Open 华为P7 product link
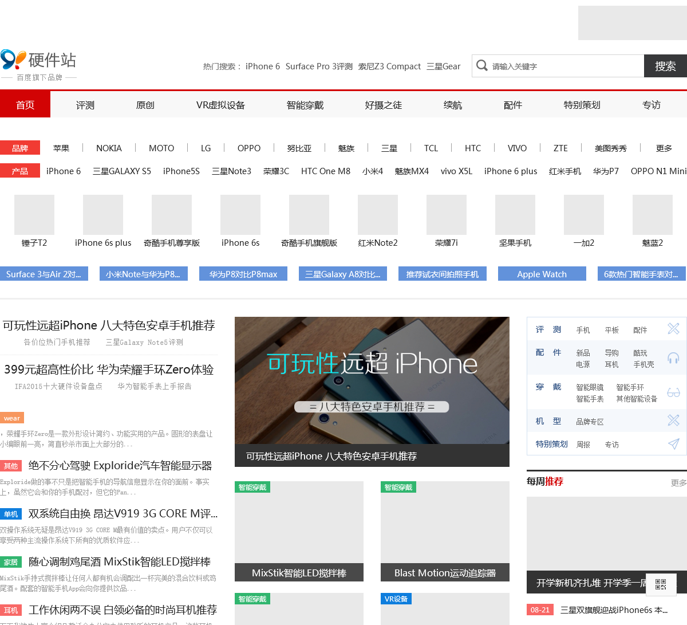This screenshot has height=625, width=687. pos(606,171)
